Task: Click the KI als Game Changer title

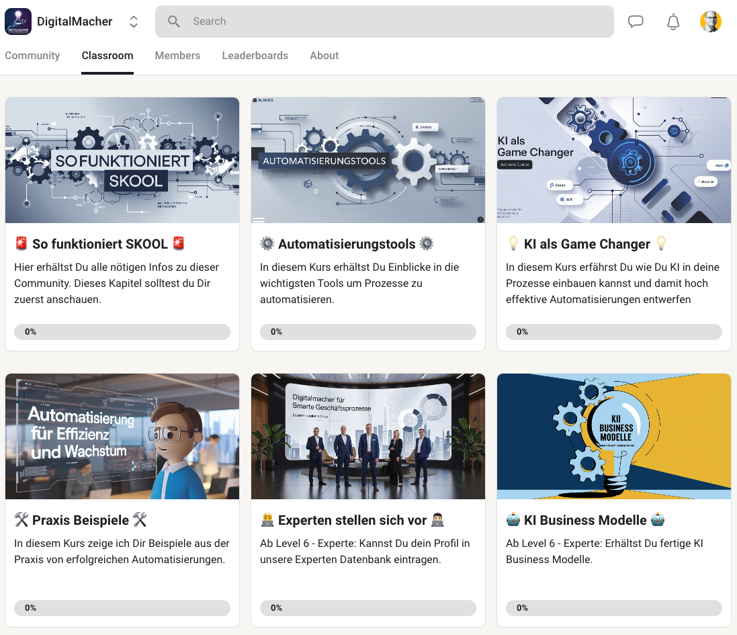Action: (587, 244)
